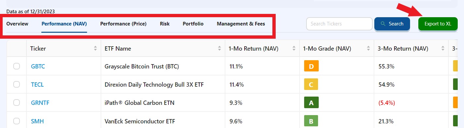Click iPath Global Carbon ETN name cell
Viewport: 464px width, 128px height.
(139, 103)
